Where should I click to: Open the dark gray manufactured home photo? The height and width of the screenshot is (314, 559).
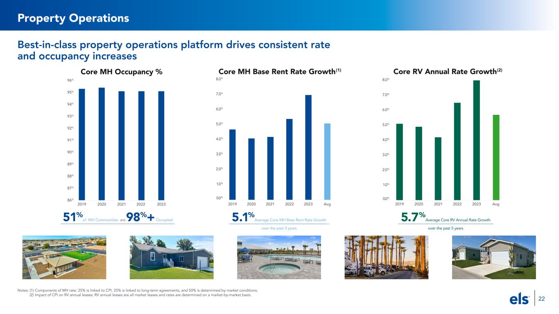click(x=171, y=257)
